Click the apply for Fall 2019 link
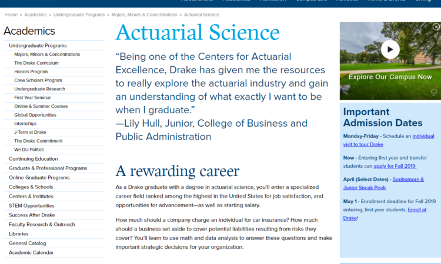The image size is (441, 264). 395,166
